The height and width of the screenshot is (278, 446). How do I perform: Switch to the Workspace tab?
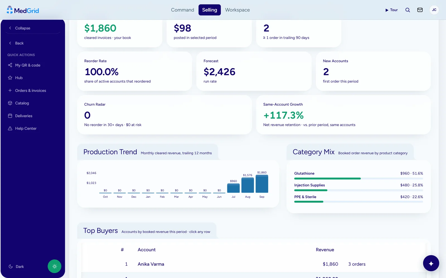click(x=237, y=10)
